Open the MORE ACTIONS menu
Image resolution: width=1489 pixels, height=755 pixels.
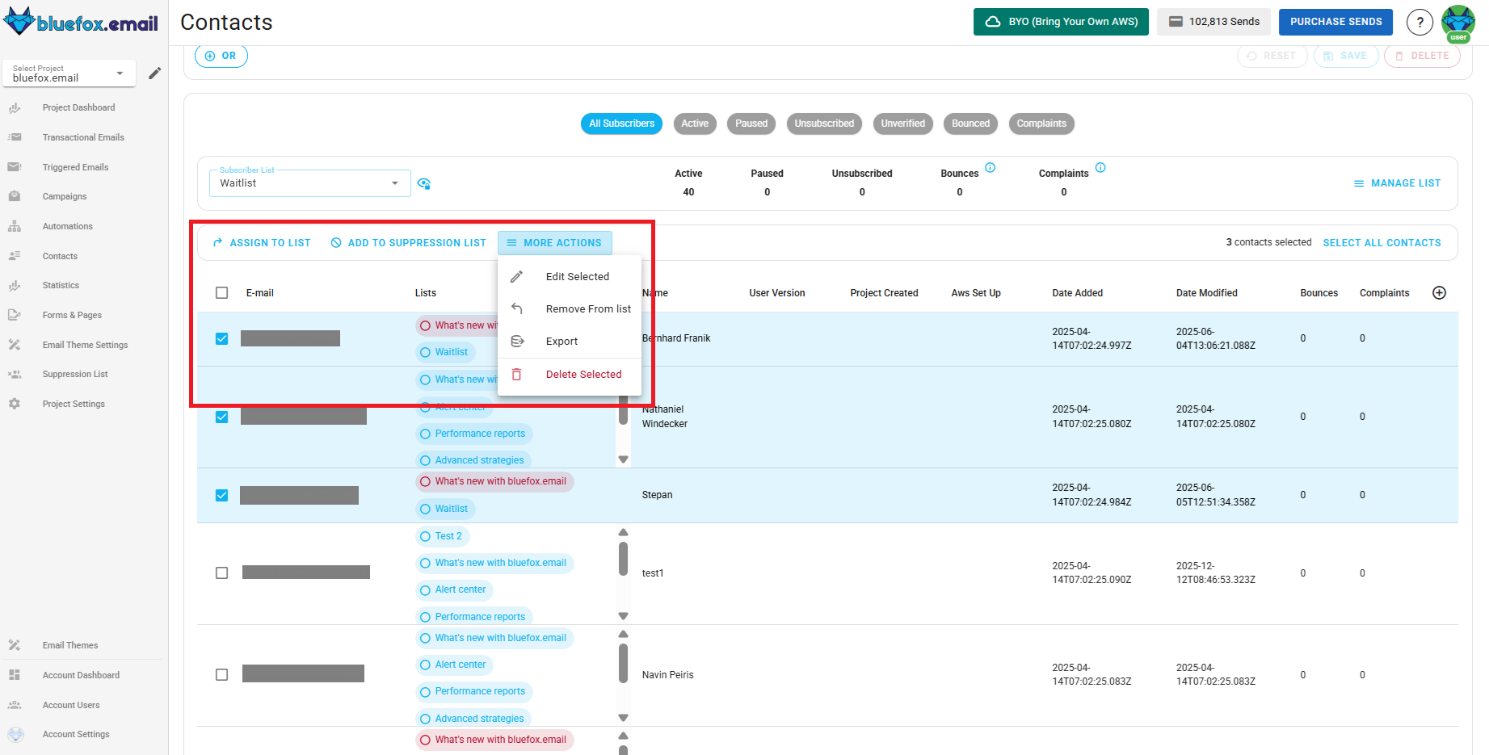[x=554, y=242]
